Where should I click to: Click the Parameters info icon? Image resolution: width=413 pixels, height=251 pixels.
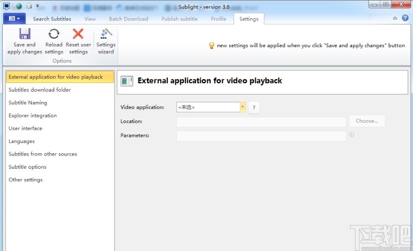coord(352,135)
